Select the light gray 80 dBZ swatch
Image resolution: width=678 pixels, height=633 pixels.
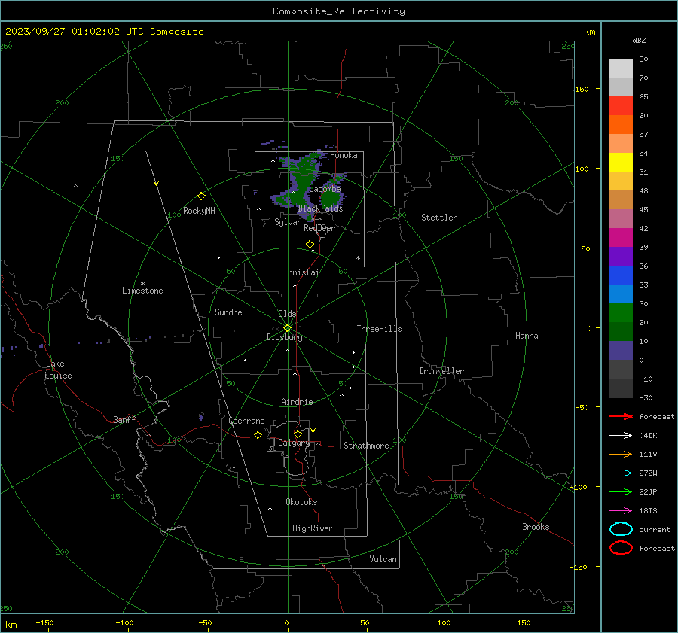point(621,68)
